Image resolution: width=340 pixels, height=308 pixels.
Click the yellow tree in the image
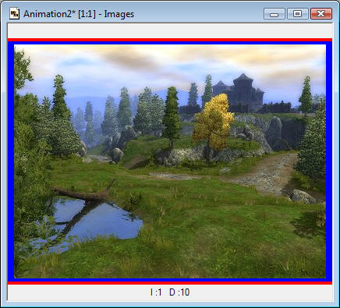pyautogui.click(x=213, y=122)
